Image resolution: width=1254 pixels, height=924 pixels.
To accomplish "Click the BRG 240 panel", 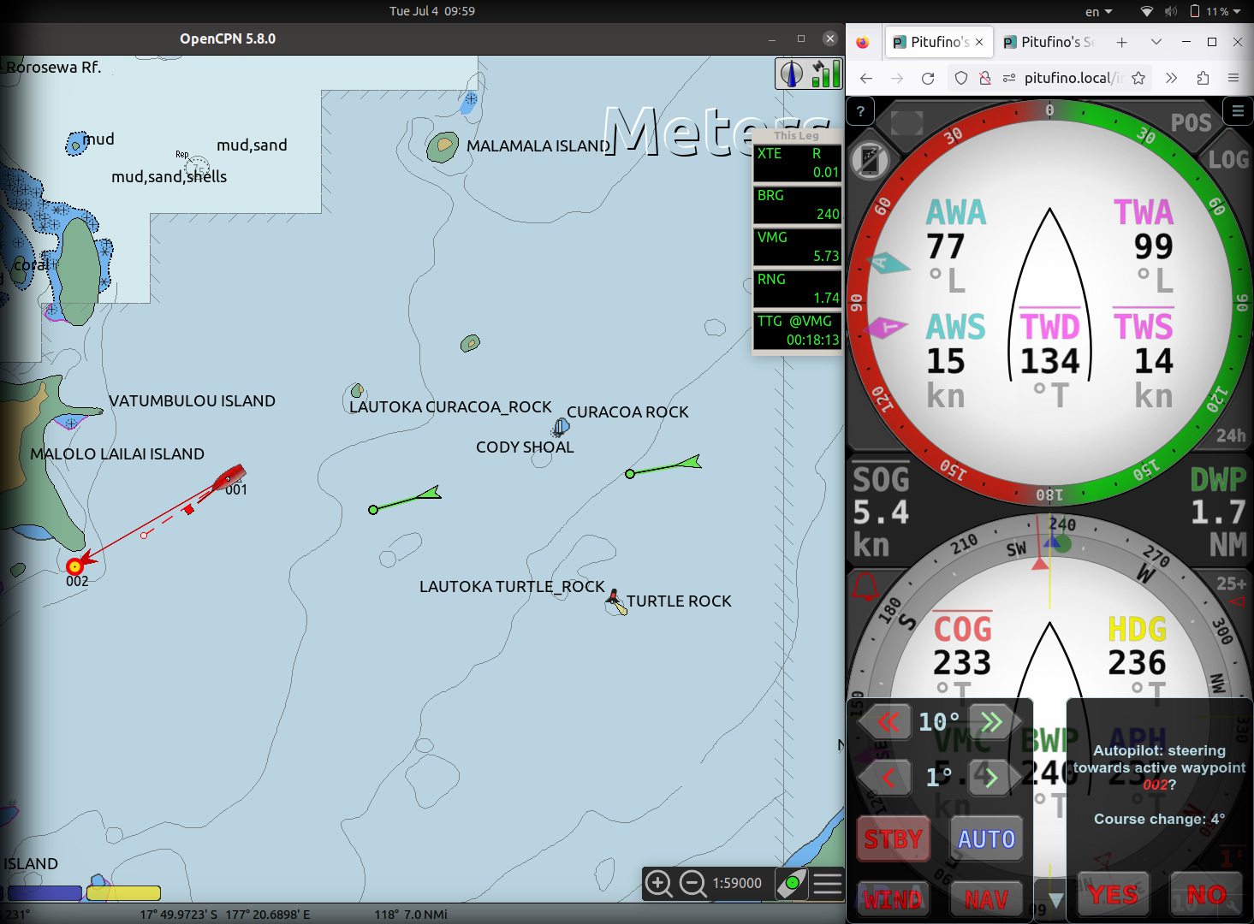I will pyautogui.click(x=797, y=204).
